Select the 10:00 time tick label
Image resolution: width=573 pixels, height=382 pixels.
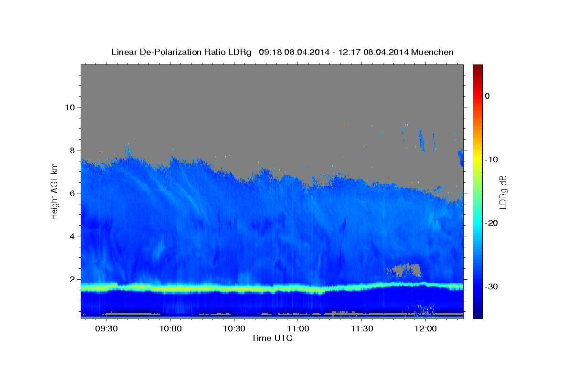click(x=170, y=329)
